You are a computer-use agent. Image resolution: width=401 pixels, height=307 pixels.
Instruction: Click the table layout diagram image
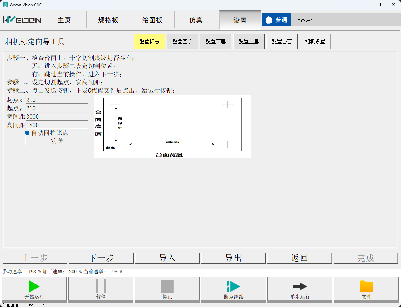(x=172, y=126)
